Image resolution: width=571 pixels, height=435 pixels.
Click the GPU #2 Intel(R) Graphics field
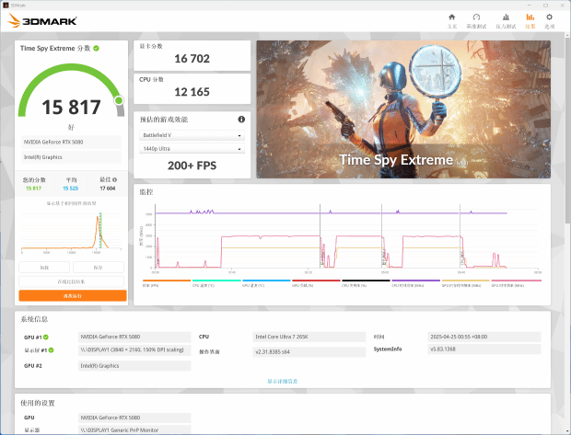point(134,366)
